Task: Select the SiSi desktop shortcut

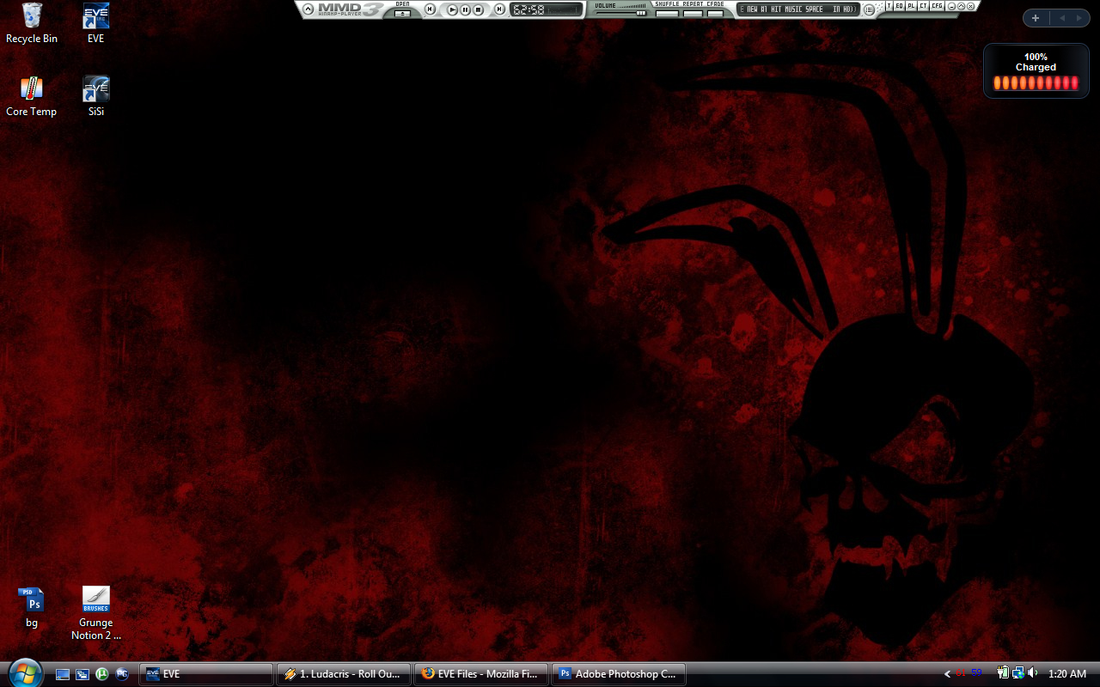Action: [x=95, y=96]
